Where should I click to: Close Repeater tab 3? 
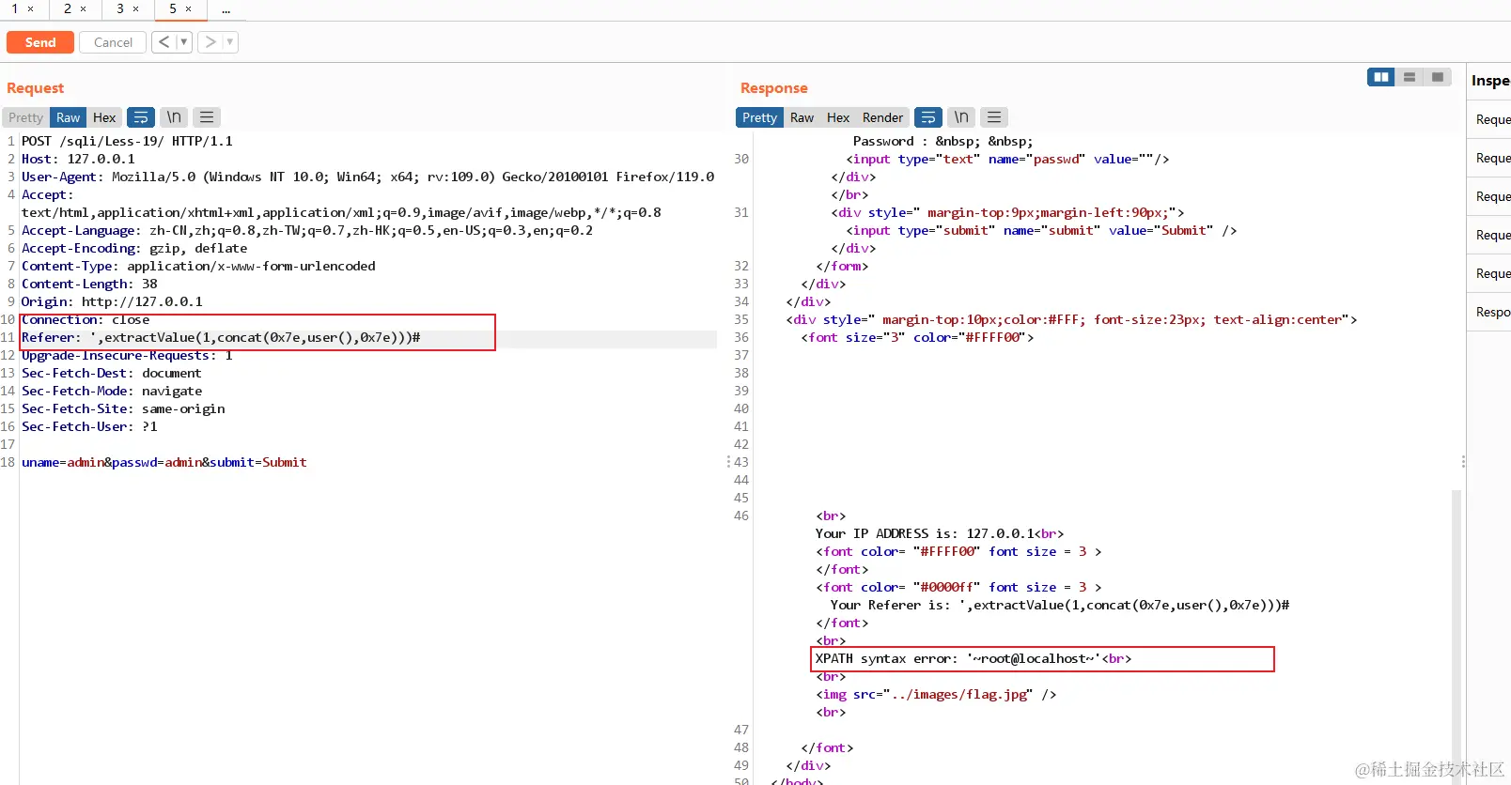(x=136, y=9)
